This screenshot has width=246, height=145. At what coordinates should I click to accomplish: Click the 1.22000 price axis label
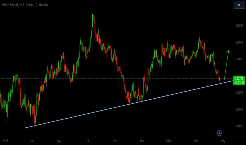coord(239,93)
